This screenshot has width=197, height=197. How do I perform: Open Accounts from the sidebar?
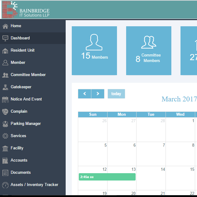click(x=33, y=160)
